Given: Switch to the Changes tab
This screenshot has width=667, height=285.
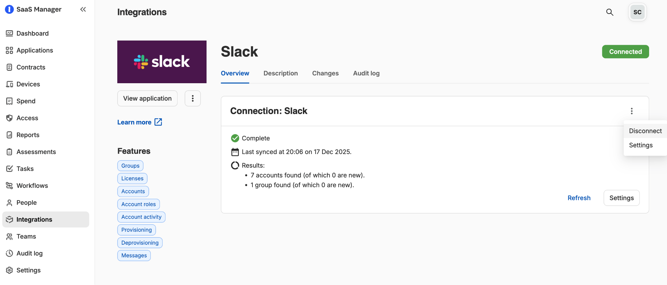Looking at the screenshot, I should pyautogui.click(x=325, y=73).
